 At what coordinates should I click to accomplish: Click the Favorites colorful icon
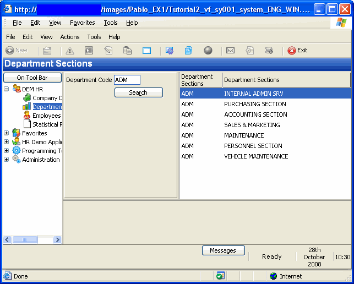pos(16,133)
